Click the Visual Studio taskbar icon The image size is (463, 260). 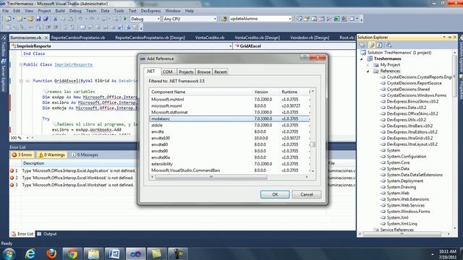pyautogui.click(x=135, y=253)
